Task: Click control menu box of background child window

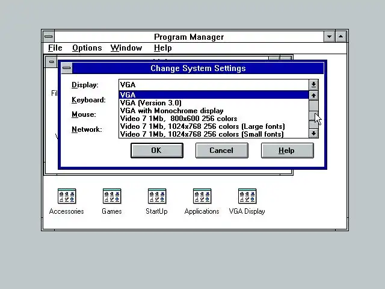Action: [x=51, y=61]
